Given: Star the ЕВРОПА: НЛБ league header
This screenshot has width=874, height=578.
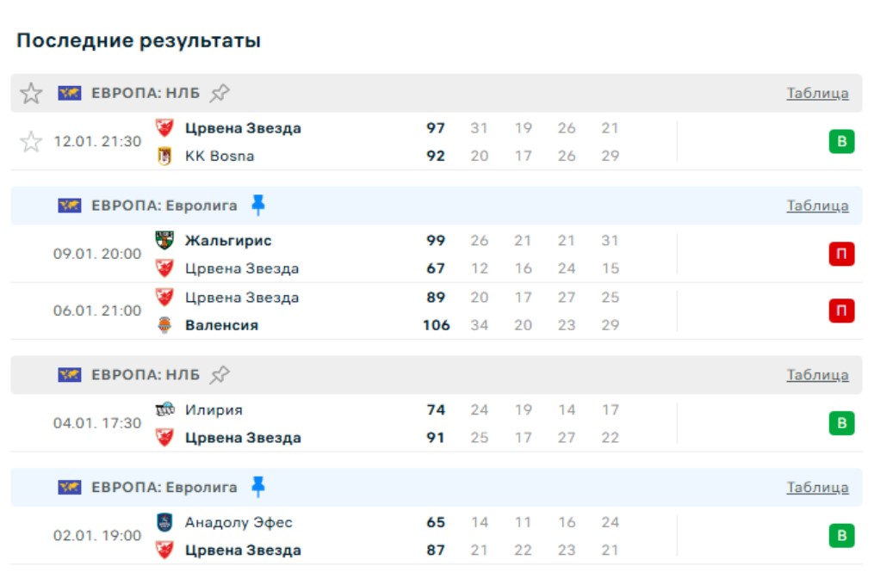Looking at the screenshot, I should coord(31,93).
